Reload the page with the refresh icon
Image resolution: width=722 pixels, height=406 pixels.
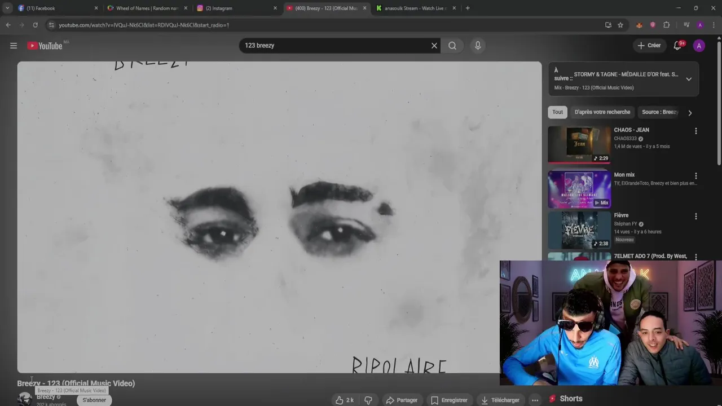pos(35,25)
